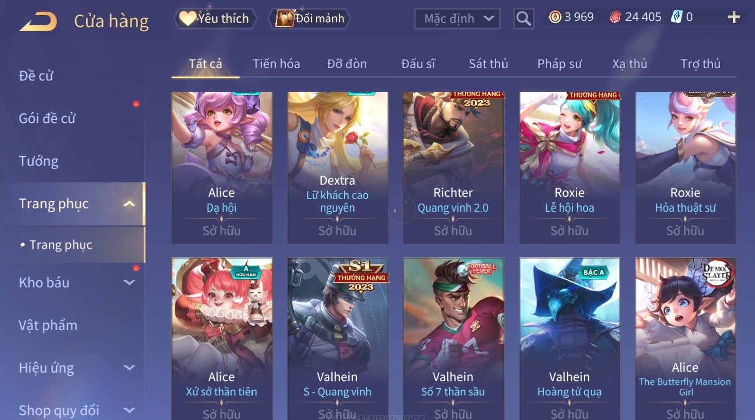Screen dimensions: 755x420
Task: Open Richter Quang vinh 2.0 skin card
Action: [453, 167]
